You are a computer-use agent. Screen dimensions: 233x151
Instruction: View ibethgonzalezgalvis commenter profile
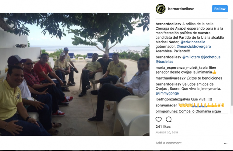click(173, 99)
